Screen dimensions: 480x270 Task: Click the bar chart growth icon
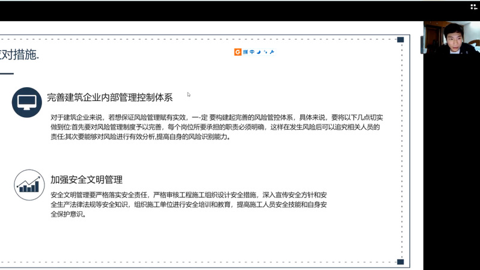29,184
